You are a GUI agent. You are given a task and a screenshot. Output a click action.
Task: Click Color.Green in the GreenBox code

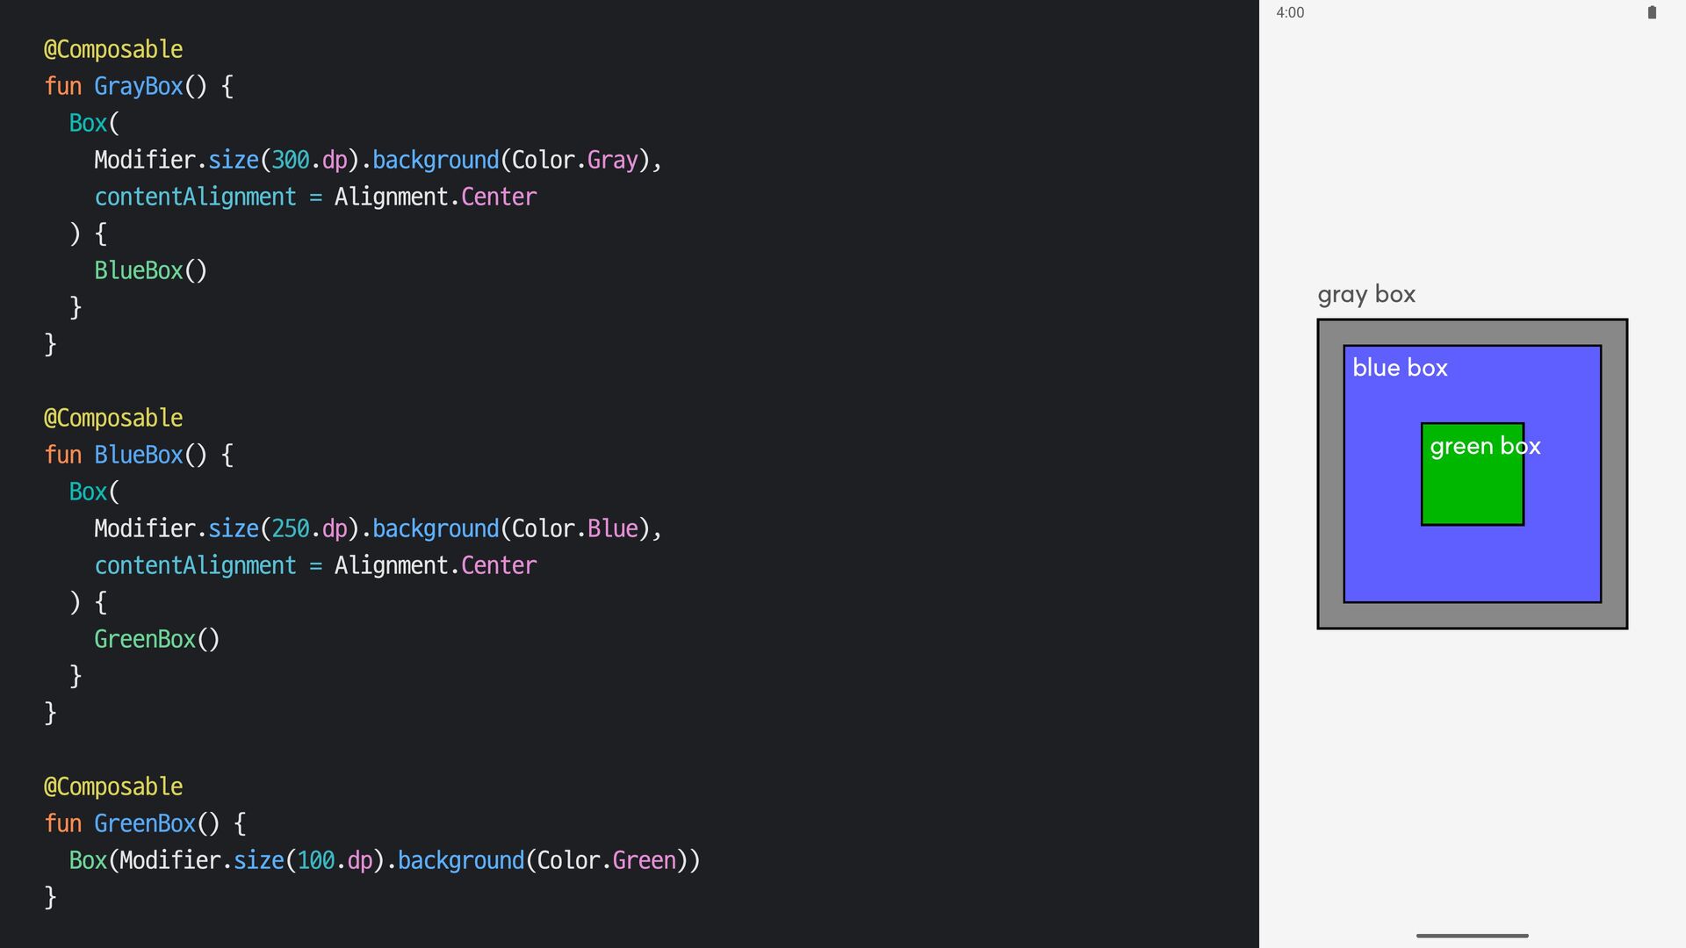click(606, 860)
